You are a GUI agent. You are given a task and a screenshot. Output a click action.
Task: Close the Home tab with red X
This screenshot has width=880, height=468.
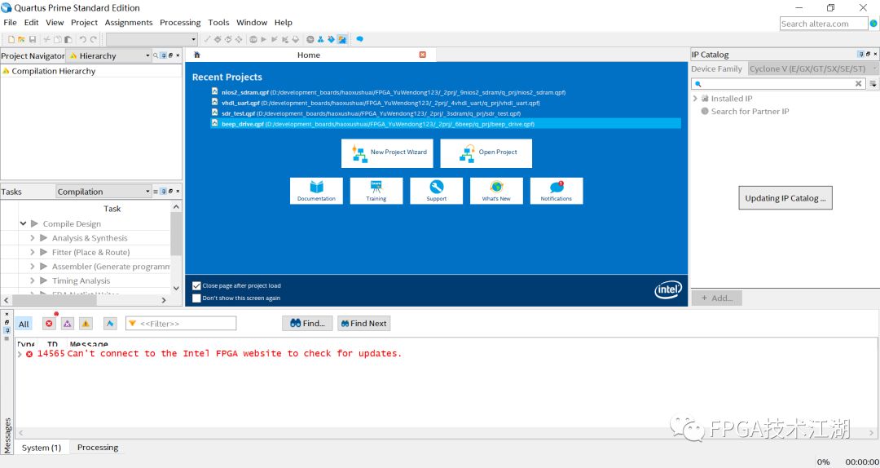coord(423,55)
